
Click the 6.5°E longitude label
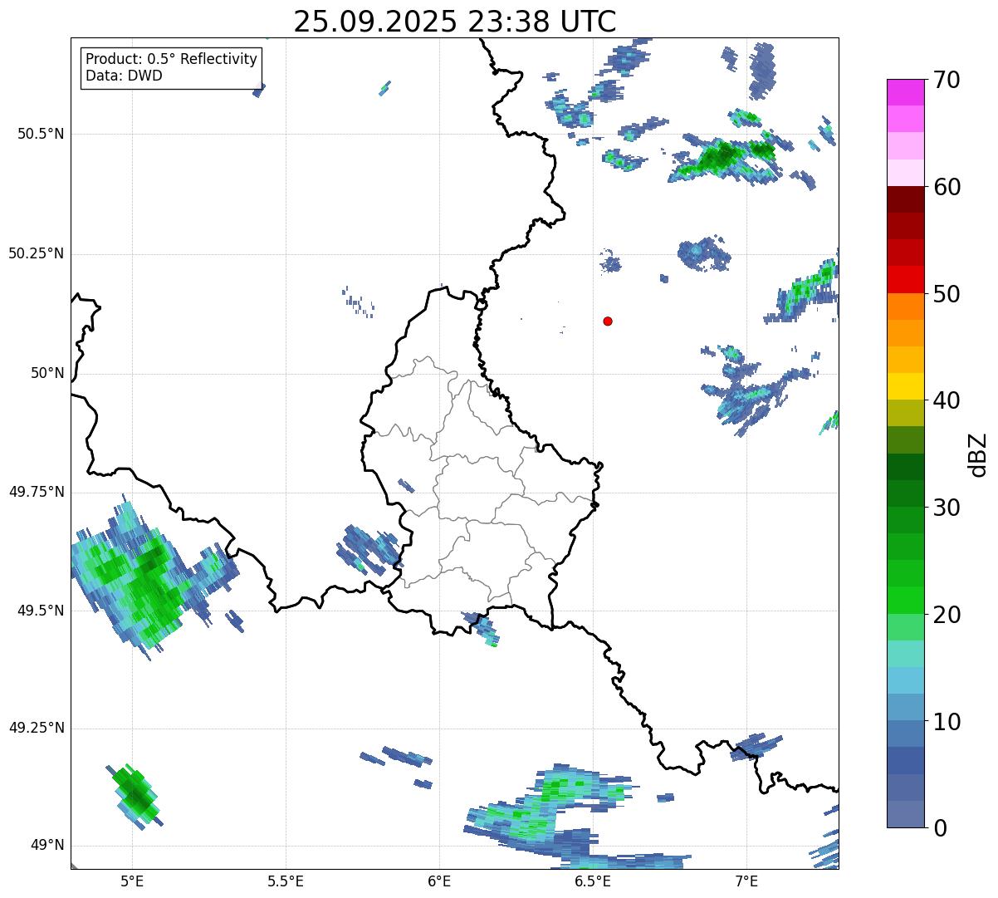pyautogui.click(x=593, y=881)
